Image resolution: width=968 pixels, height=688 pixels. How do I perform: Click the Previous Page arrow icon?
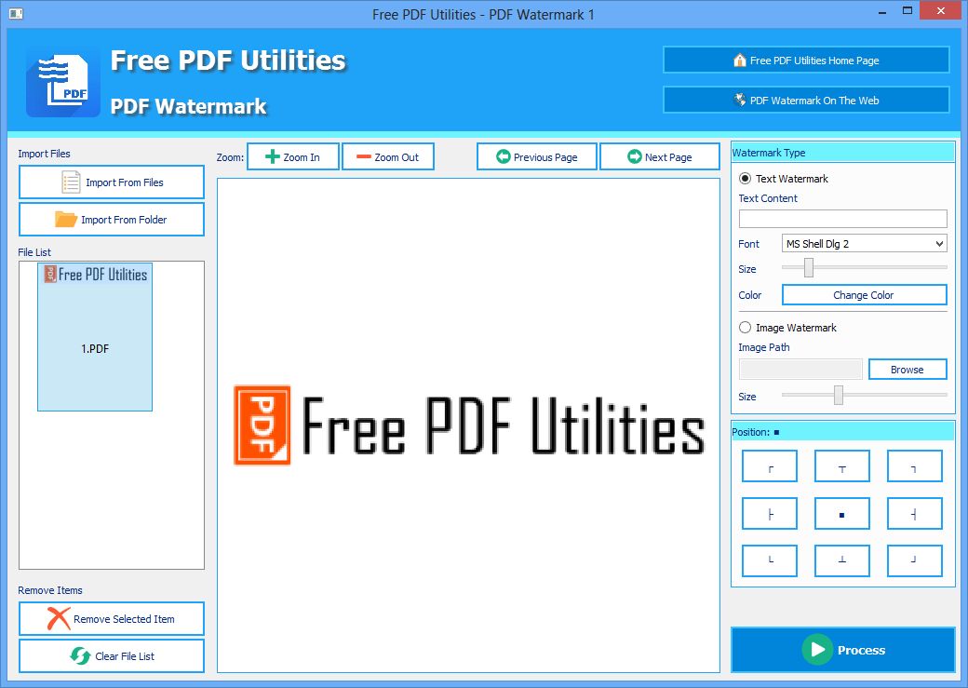point(504,156)
